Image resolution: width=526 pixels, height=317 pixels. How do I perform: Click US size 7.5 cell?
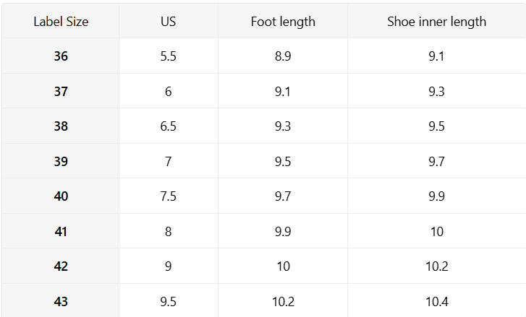pyautogui.click(x=168, y=196)
